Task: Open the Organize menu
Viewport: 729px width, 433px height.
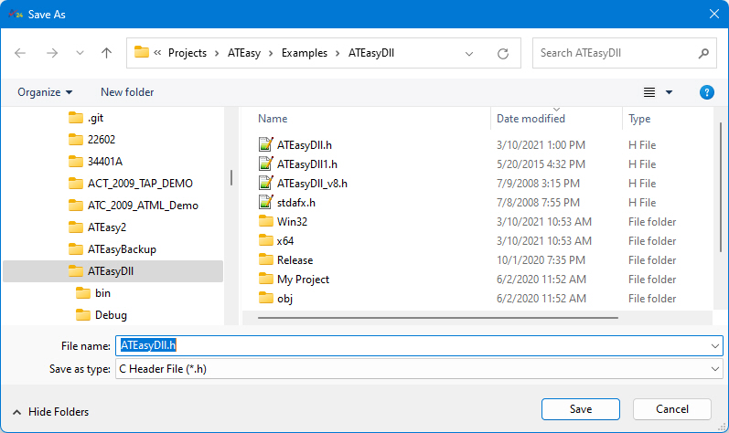Action: pyautogui.click(x=45, y=92)
